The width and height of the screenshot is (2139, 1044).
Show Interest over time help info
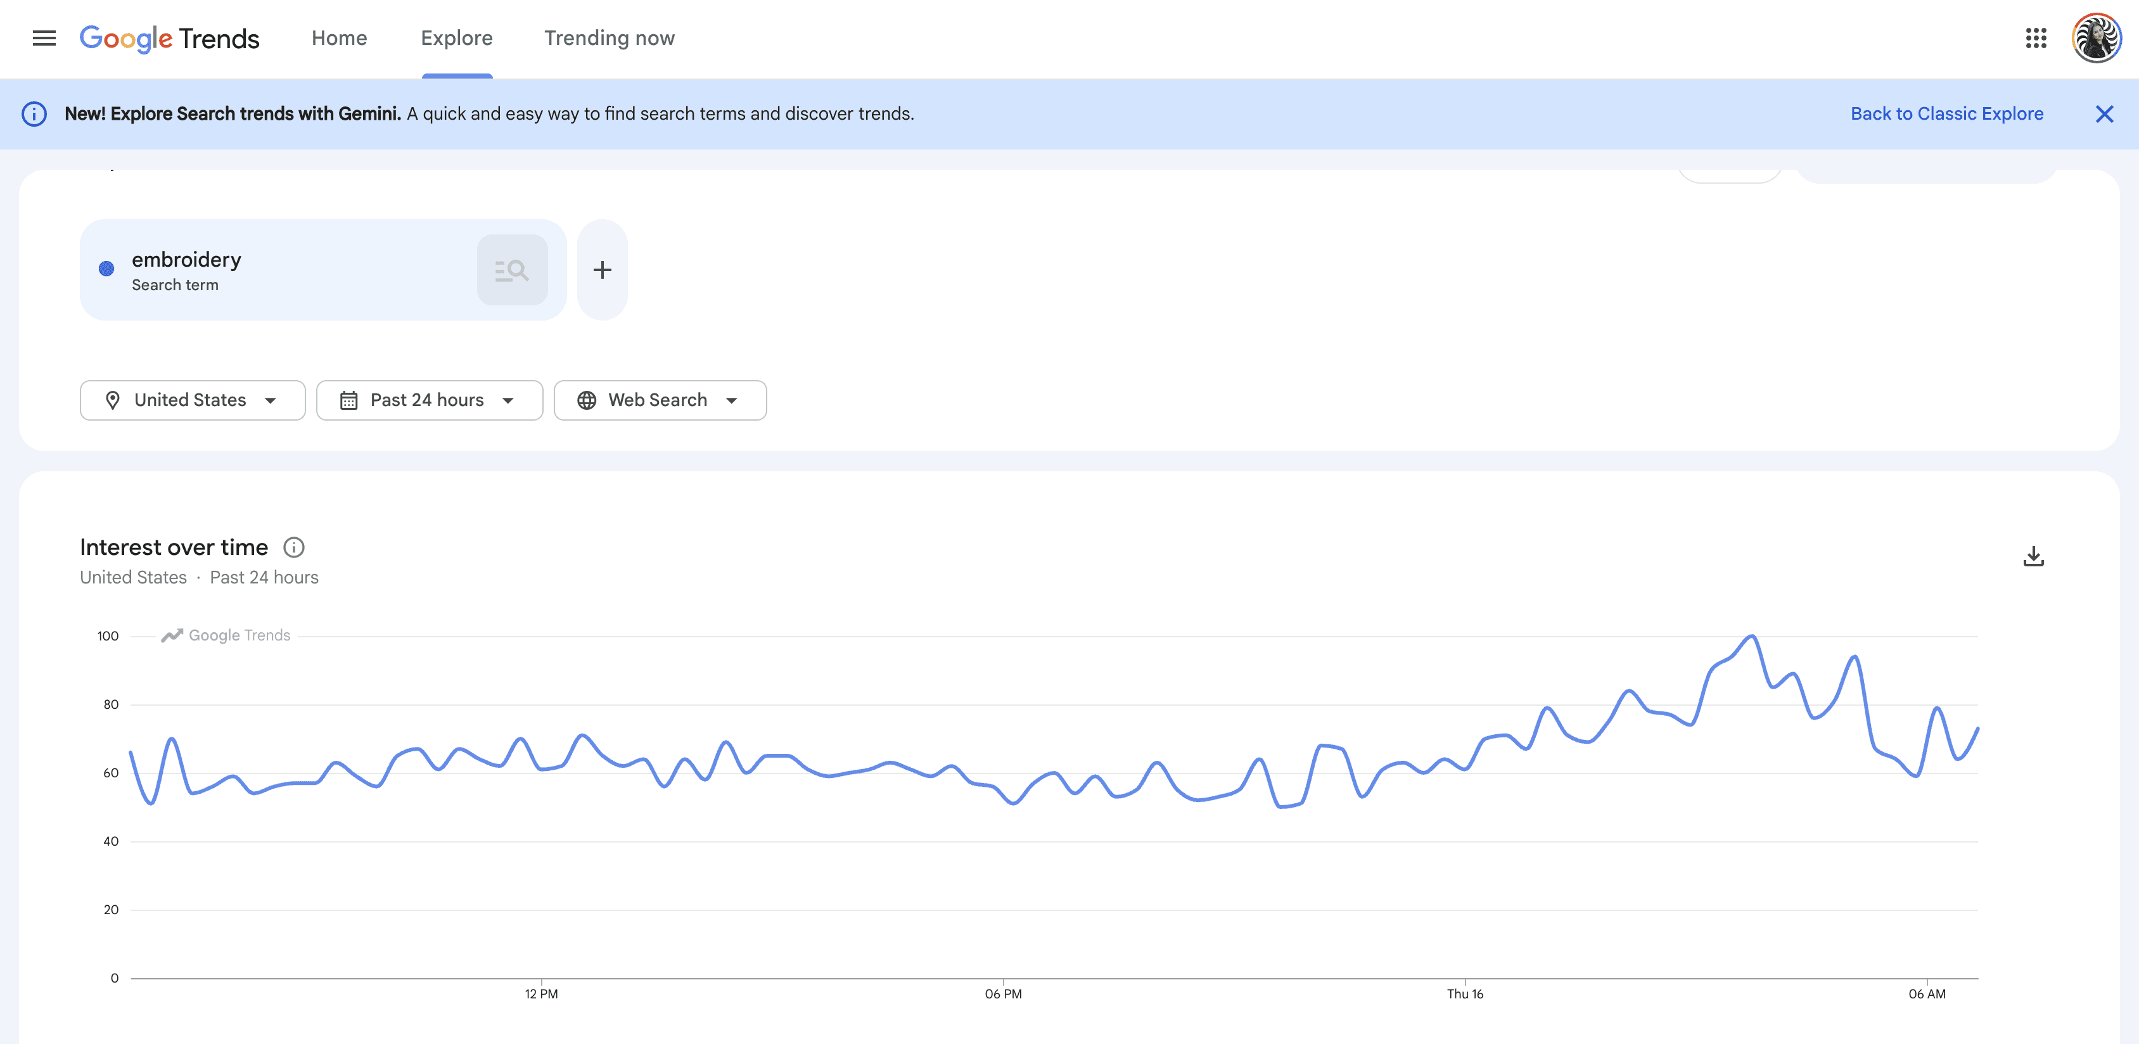point(294,547)
